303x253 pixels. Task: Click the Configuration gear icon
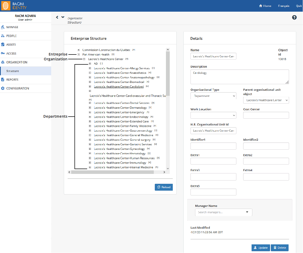(x=3, y=88)
